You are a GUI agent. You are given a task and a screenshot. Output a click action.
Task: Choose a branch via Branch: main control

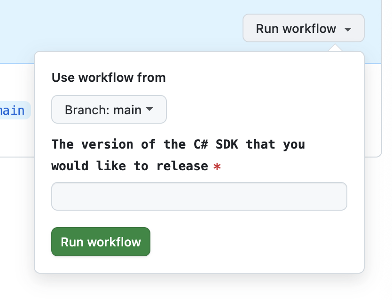click(x=109, y=109)
